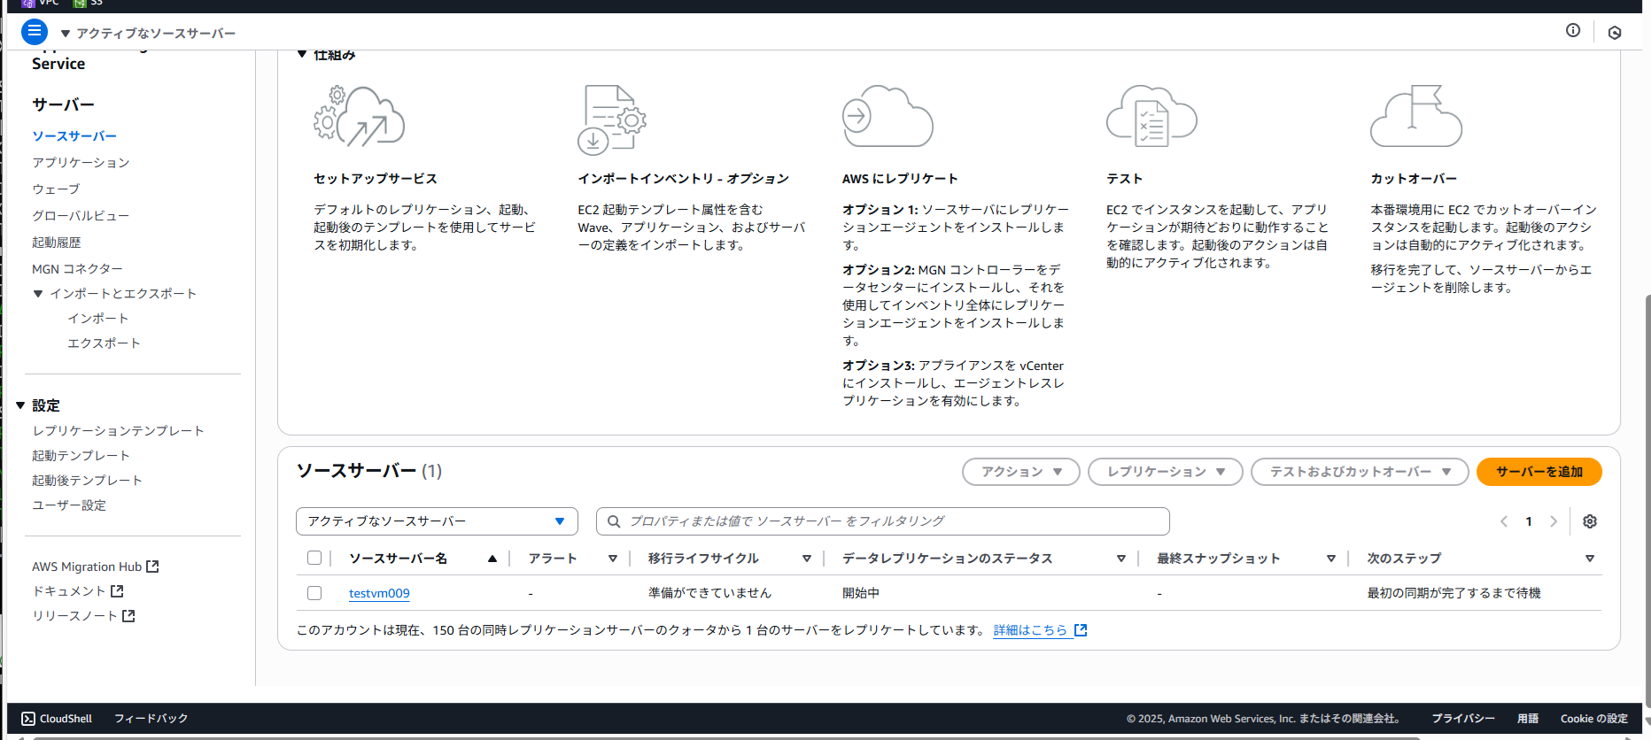Click the セットアップサービス gears cloud icon
This screenshot has width=1651, height=740.
(359, 117)
